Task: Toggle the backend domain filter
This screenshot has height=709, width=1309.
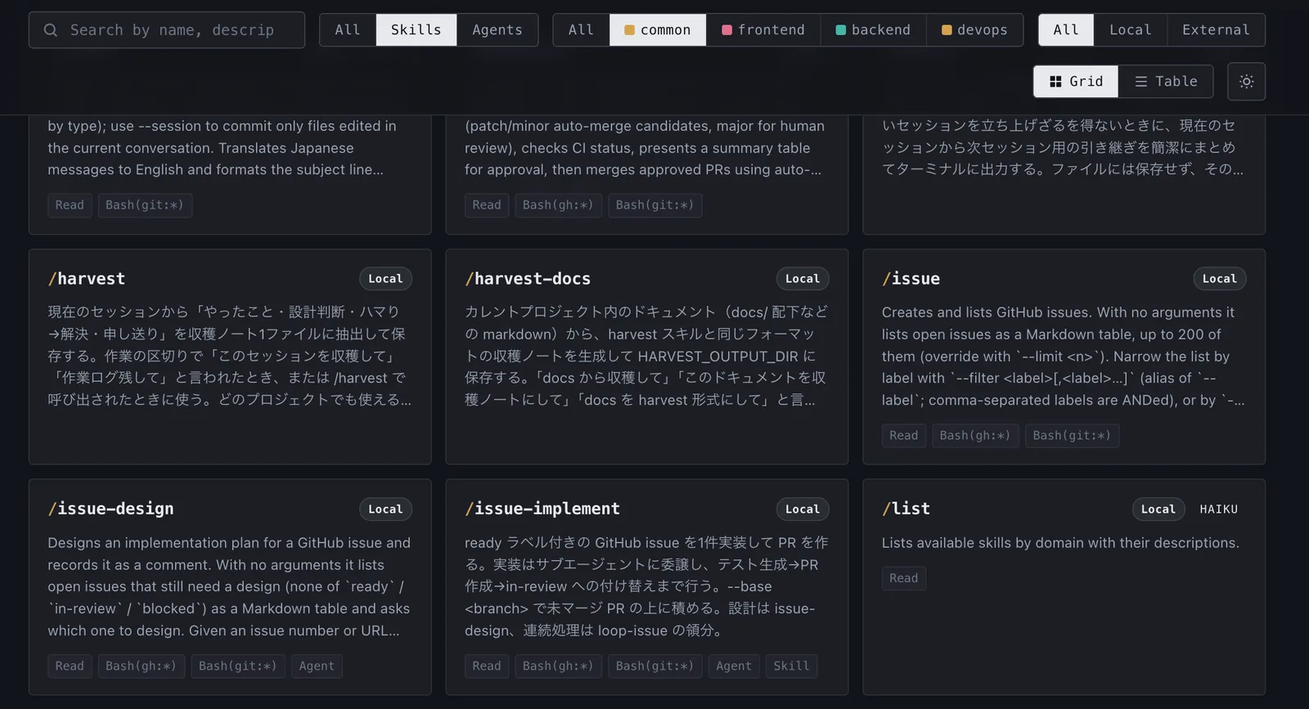Action: pyautogui.click(x=873, y=30)
